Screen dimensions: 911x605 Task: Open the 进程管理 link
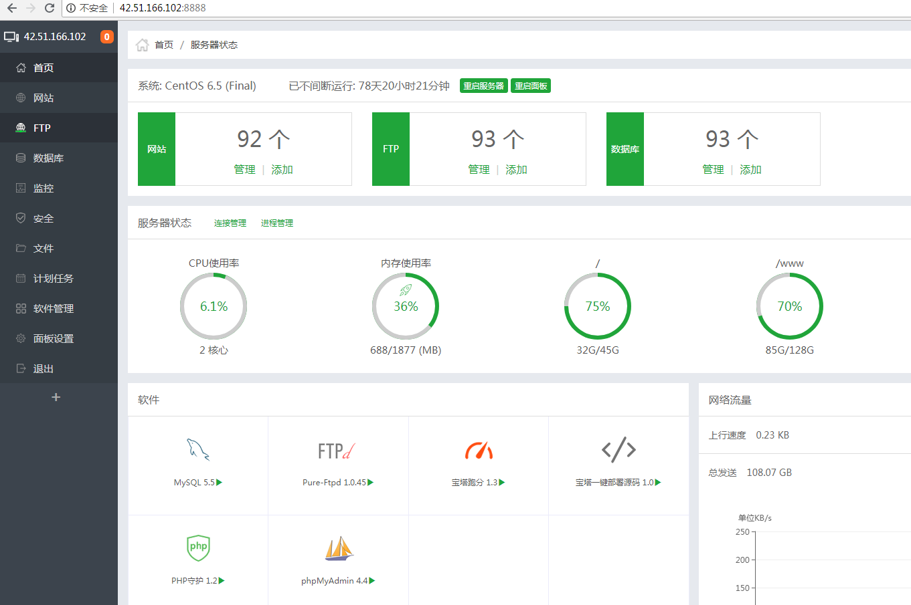point(277,223)
